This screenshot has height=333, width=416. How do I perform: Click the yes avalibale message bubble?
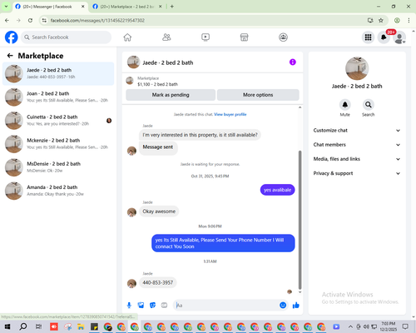pyautogui.click(x=277, y=190)
